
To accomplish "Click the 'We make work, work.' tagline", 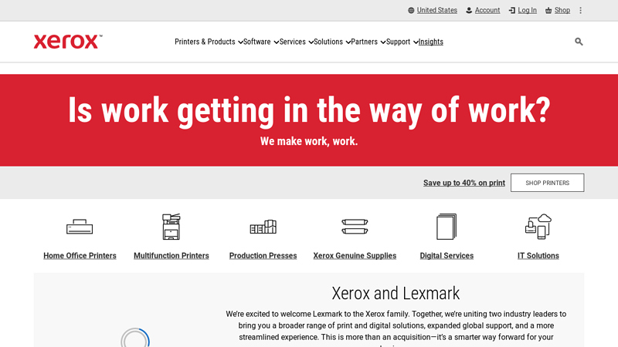I will point(309,141).
